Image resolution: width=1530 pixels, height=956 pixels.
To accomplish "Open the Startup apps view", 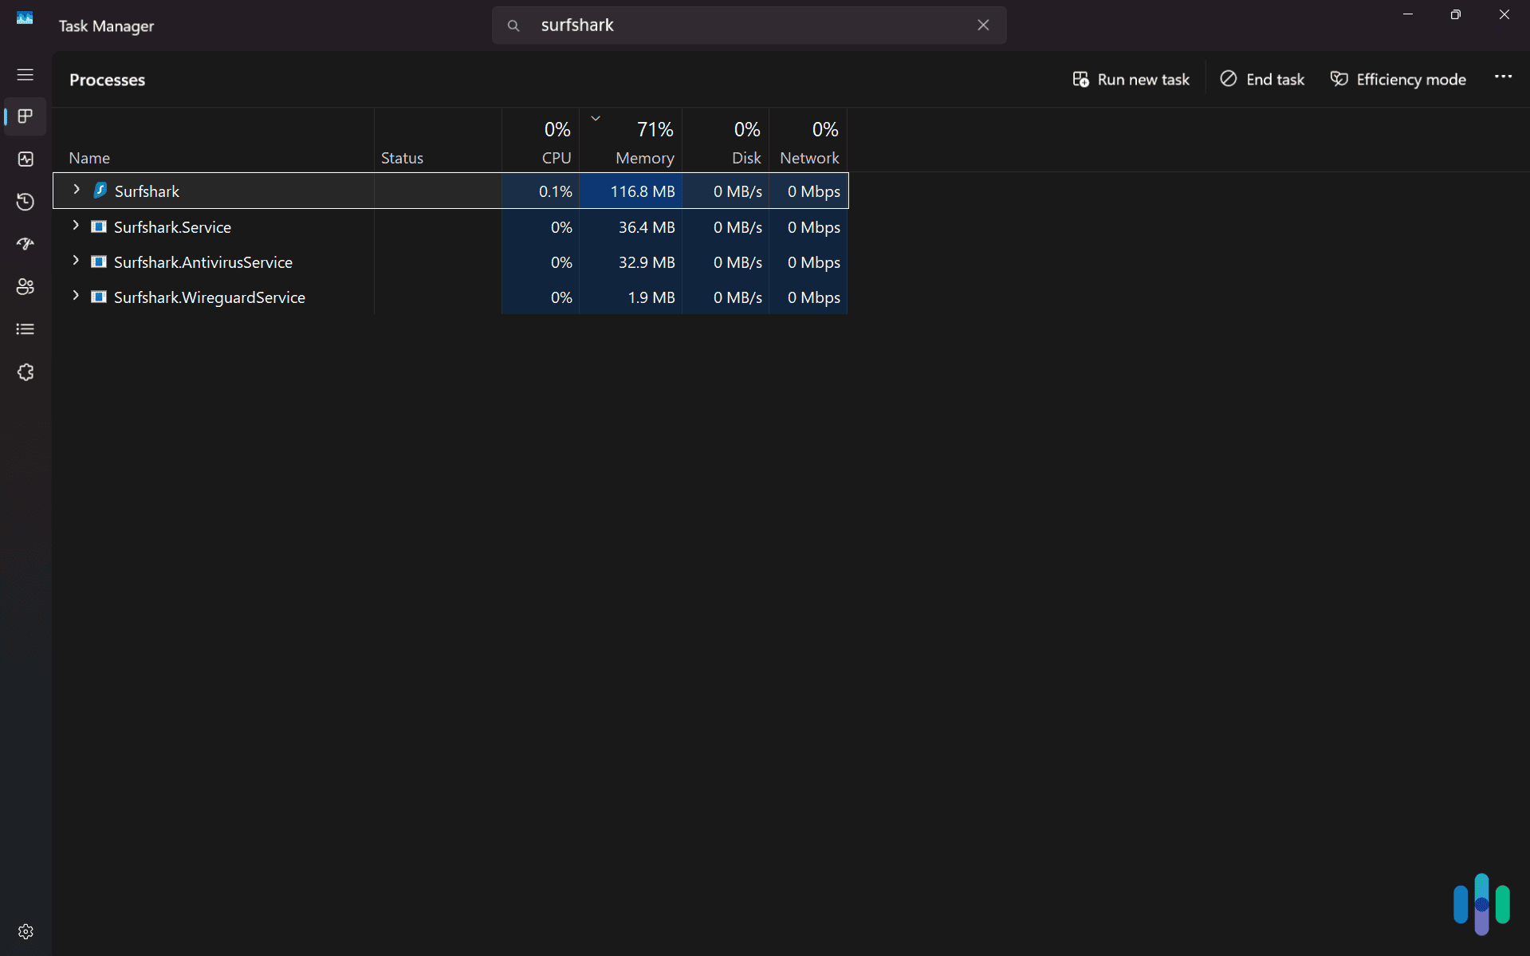I will pyautogui.click(x=25, y=244).
